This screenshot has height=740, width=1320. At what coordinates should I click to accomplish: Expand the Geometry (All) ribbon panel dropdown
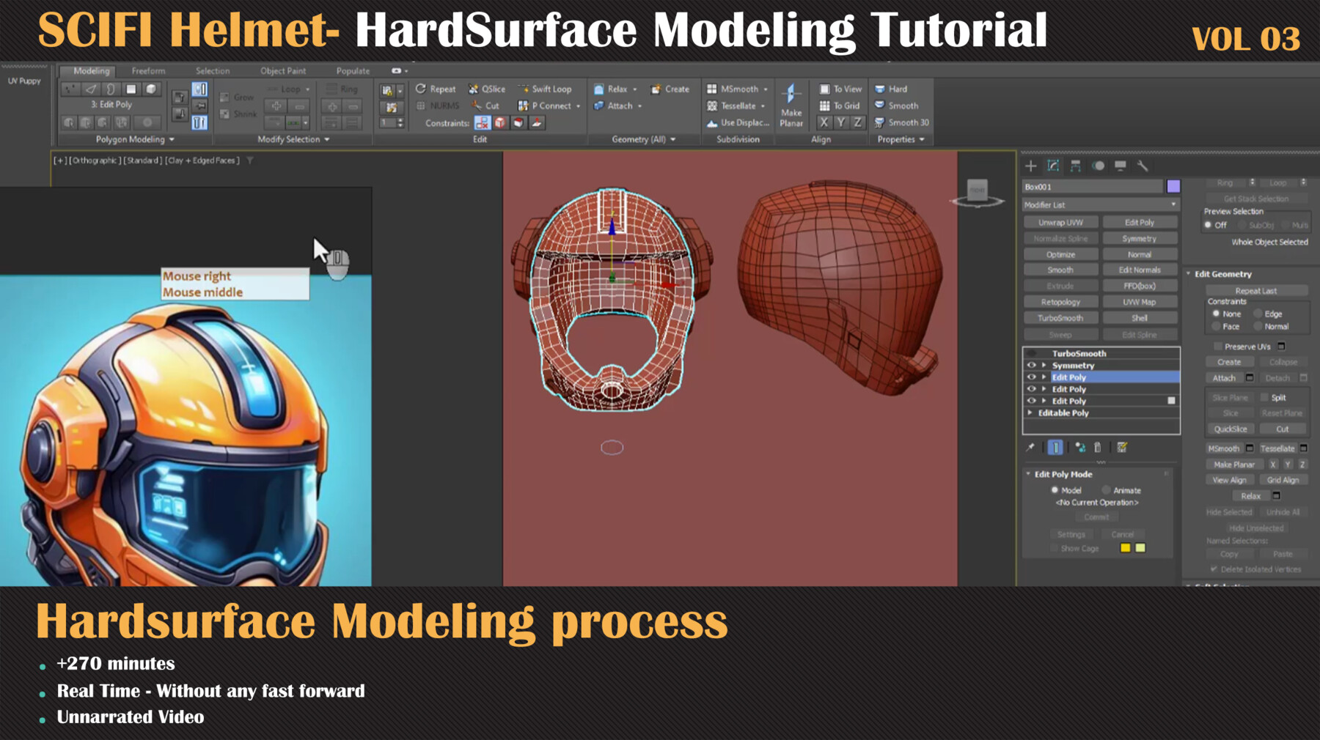(x=675, y=139)
